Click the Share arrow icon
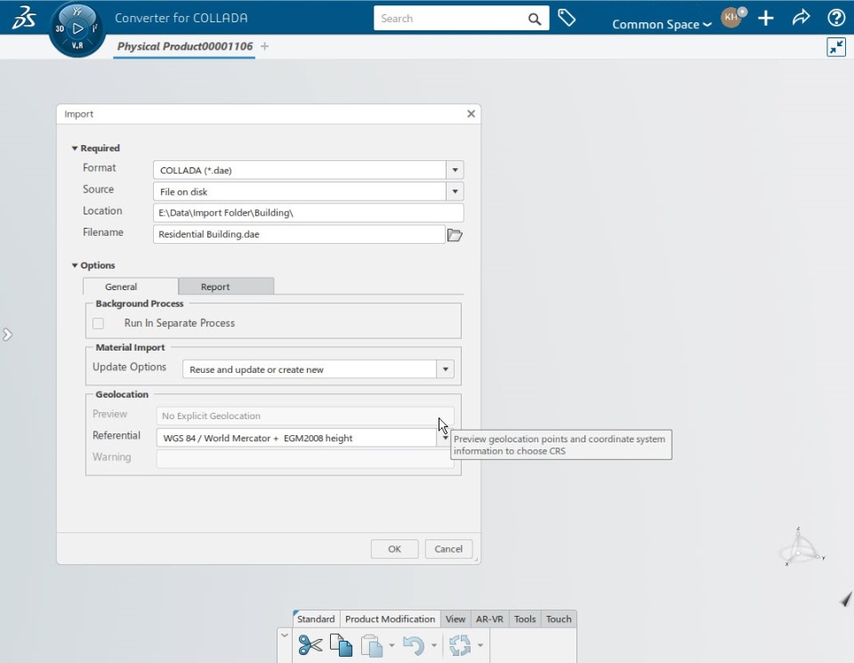Screen dimensions: 854x663 pyautogui.click(x=802, y=18)
